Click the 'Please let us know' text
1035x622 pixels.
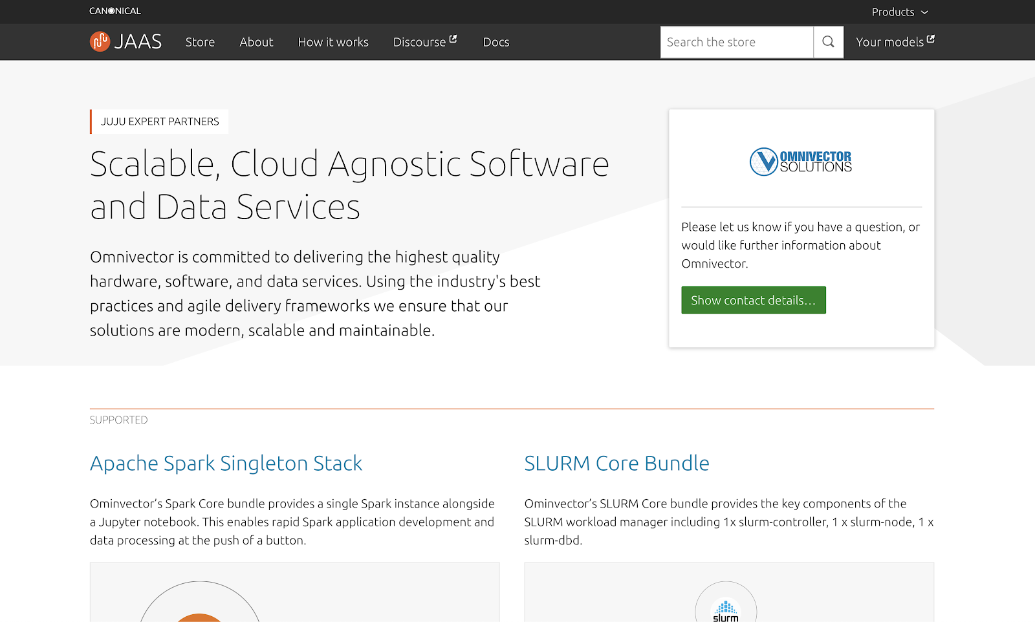(801, 245)
